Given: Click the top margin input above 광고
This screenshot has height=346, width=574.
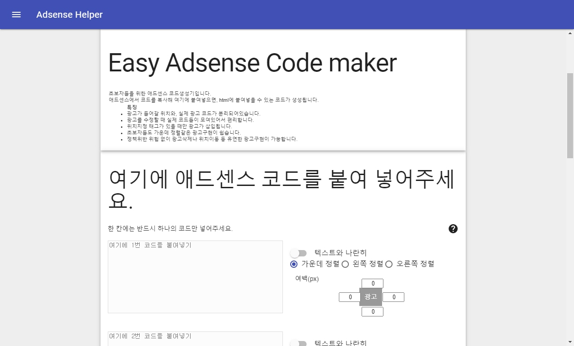Looking at the screenshot, I should point(373,284).
